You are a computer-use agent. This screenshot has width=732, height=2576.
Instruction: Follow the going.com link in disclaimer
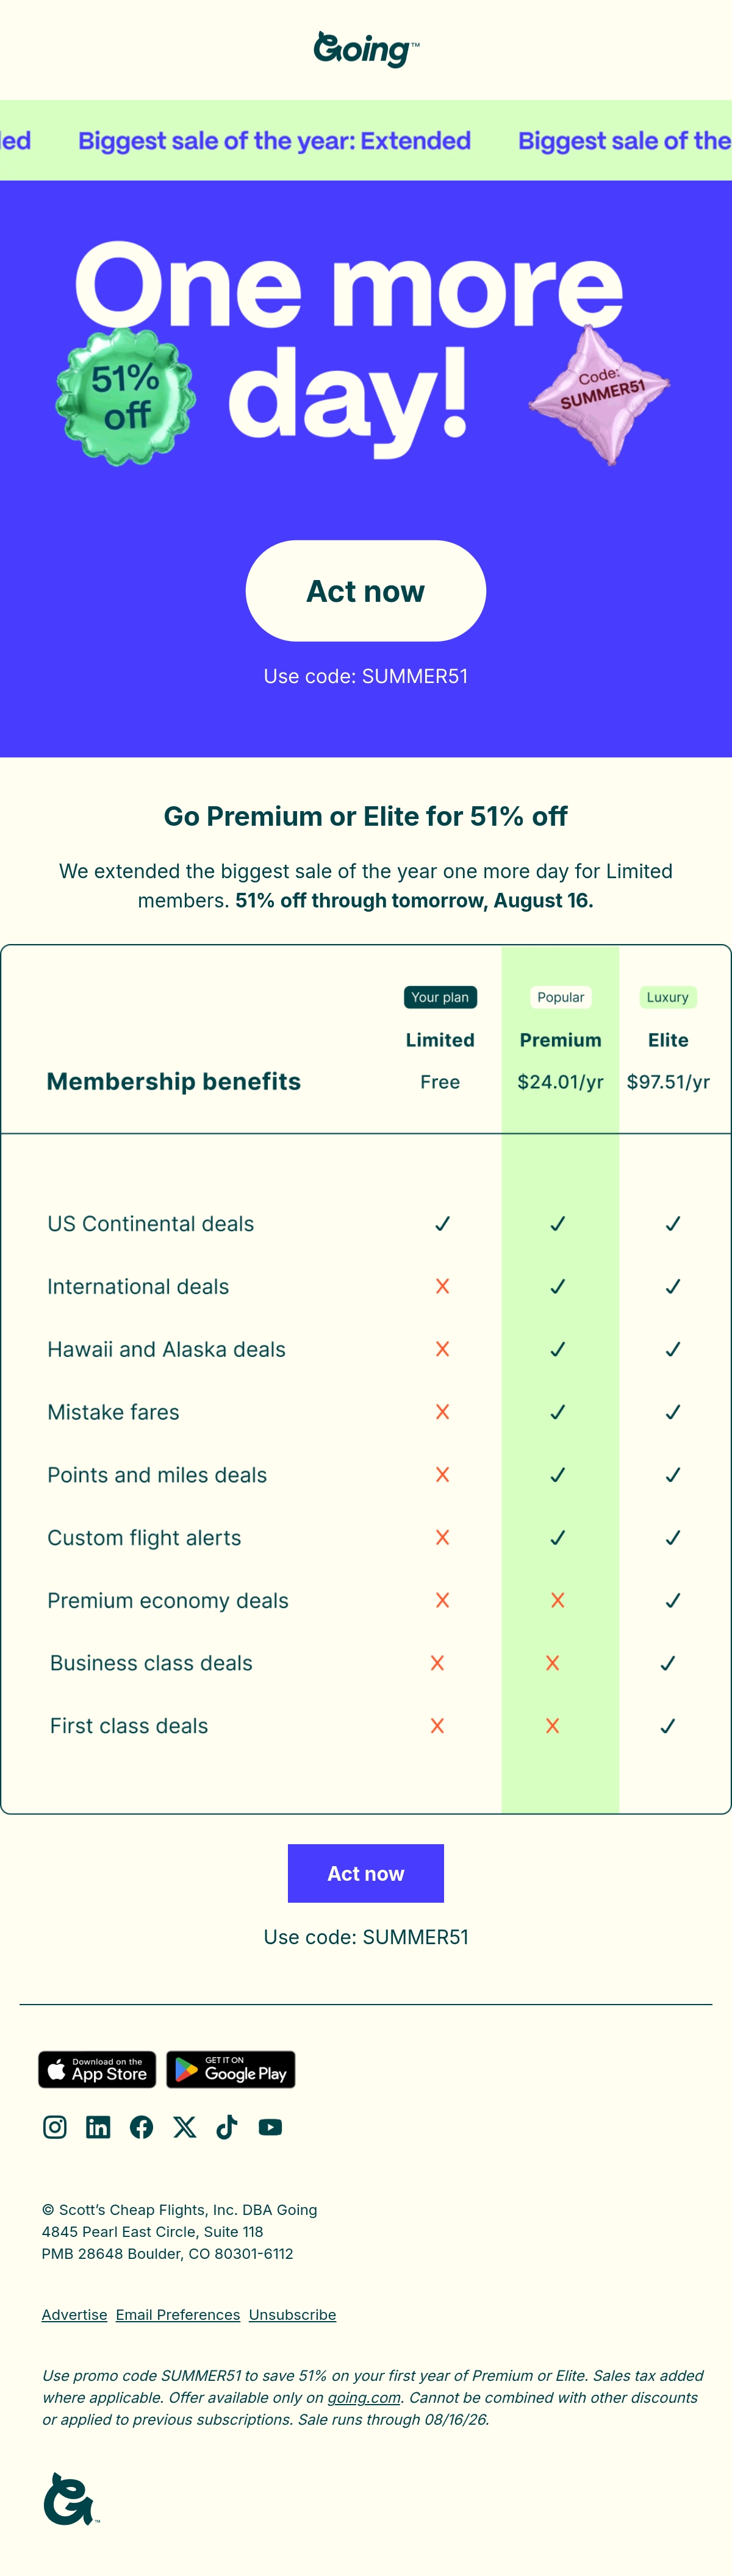(364, 2397)
